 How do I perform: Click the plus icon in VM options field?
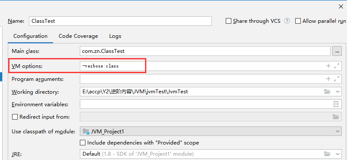pos(328,66)
